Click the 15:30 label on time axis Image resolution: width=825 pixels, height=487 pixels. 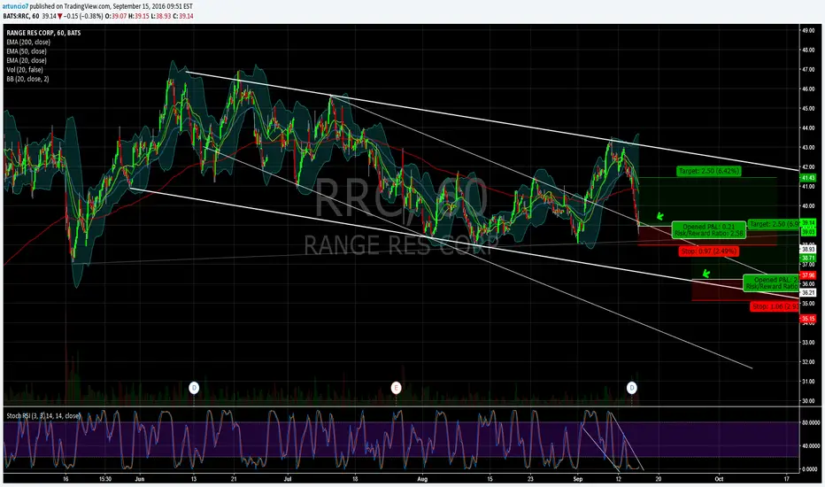pyautogui.click(x=105, y=478)
